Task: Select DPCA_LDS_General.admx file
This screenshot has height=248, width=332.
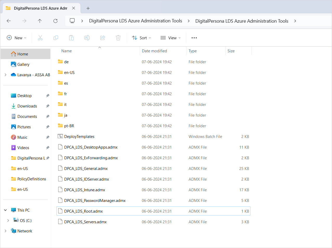Action: 153,168
